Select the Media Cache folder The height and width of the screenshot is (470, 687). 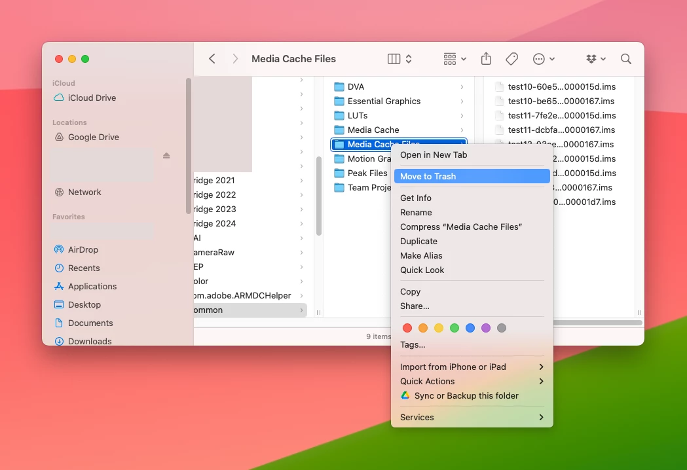pyautogui.click(x=398, y=130)
